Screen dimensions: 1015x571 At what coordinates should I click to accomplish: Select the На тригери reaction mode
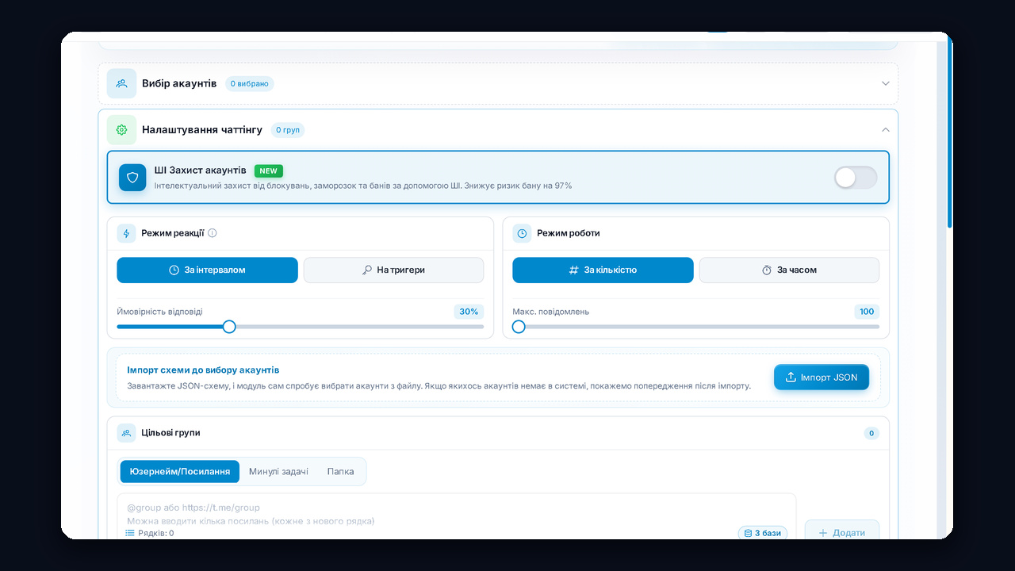pyautogui.click(x=393, y=270)
